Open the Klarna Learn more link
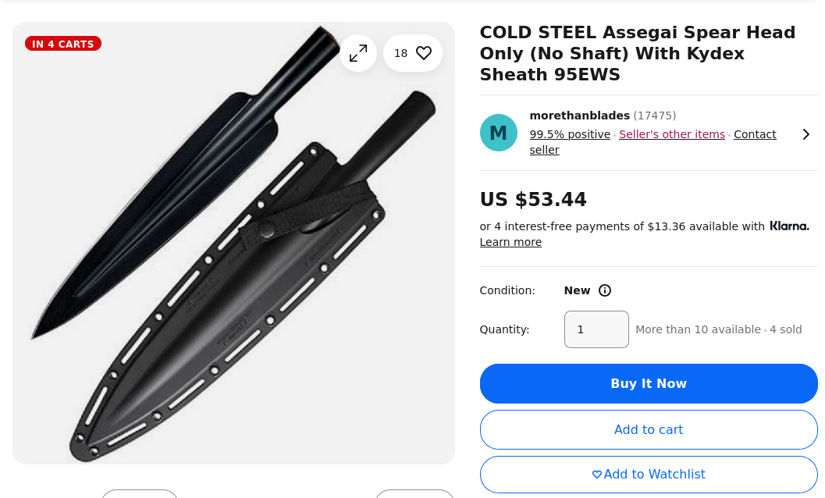Screen dimensions: 825x498 tap(510, 242)
